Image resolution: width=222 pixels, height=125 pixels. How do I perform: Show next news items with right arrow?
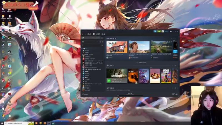point(175,39)
